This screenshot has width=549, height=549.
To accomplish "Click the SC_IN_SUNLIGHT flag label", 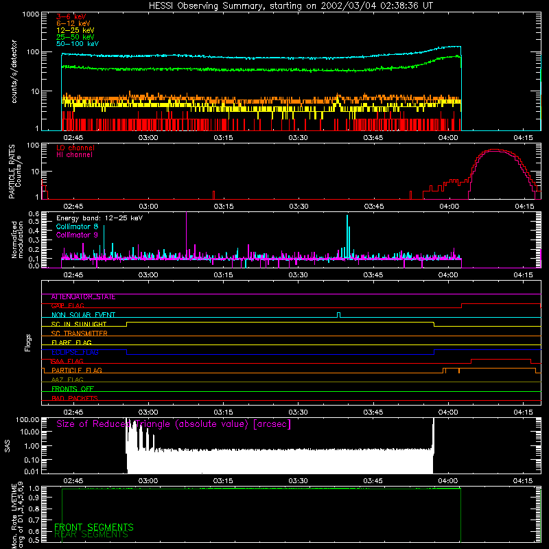I will click(x=79, y=324).
